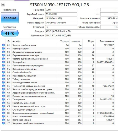
Task: Click status circle for attribute BB
Action: click(3, 76)
